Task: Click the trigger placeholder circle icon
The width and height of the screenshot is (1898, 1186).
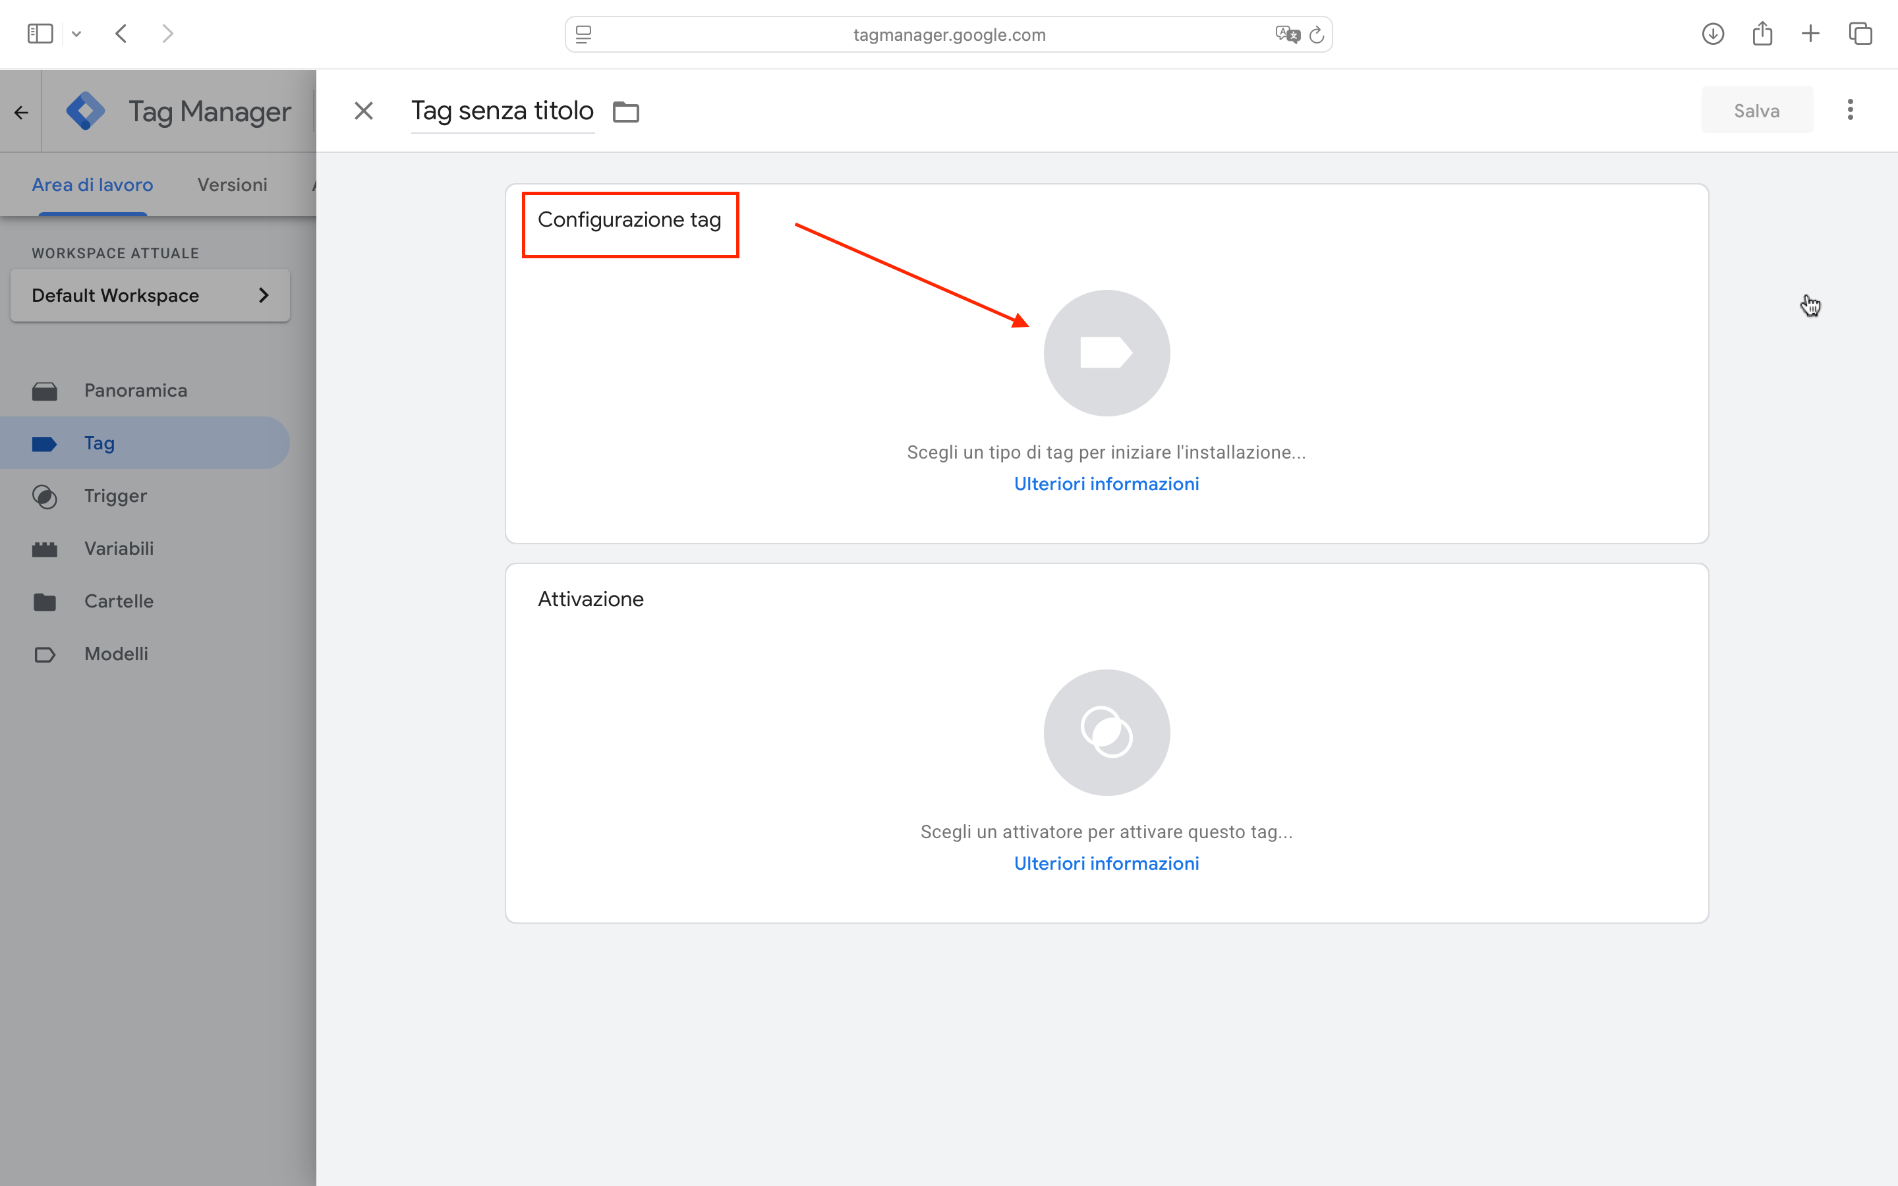Action: 1106,732
